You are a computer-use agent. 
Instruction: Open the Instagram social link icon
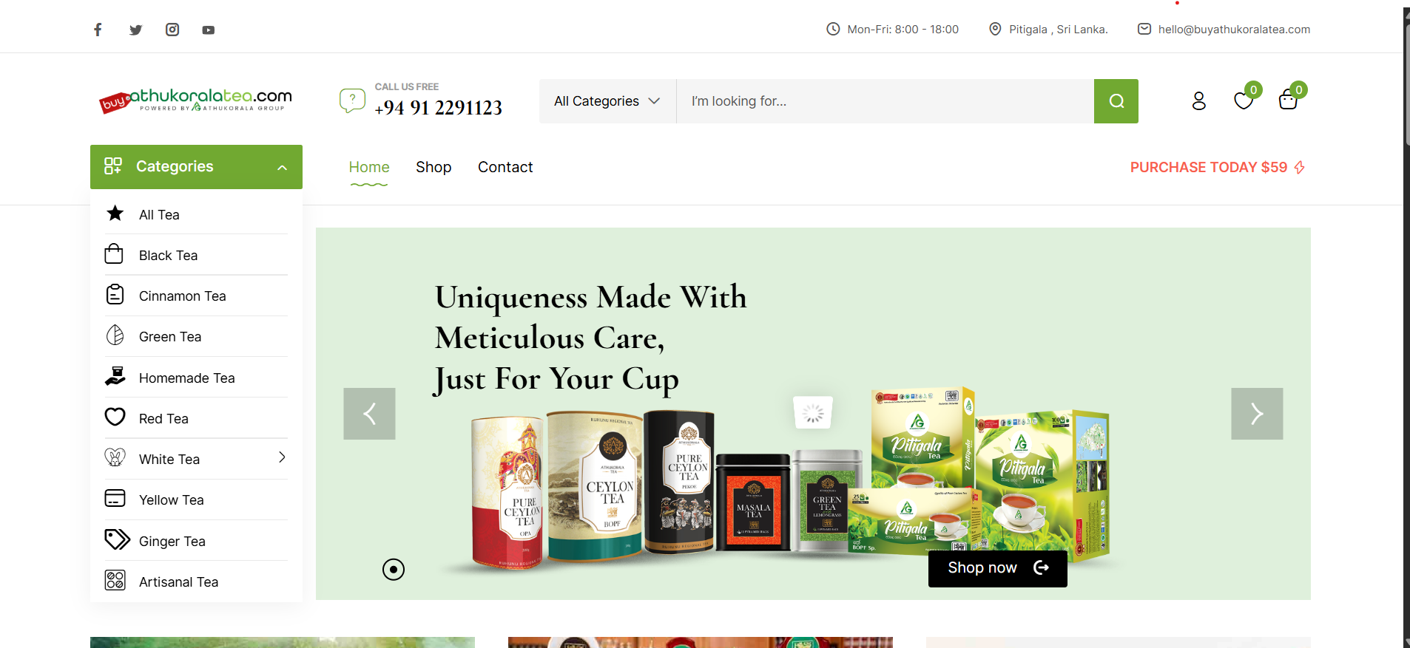tap(172, 30)
